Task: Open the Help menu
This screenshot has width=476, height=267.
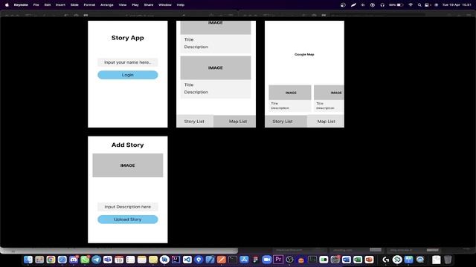Action: click(181, 5)
